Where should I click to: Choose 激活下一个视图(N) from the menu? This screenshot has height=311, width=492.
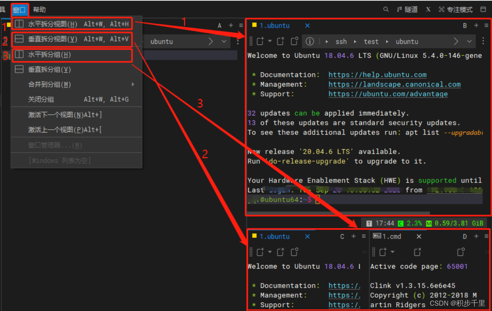(x=77, y=115)
